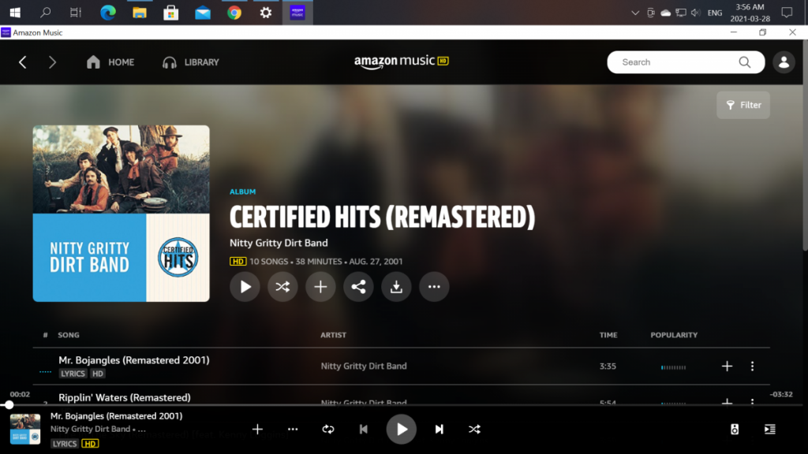This screenshot has width=808, height=454.
Task: Toggle shuffle in the player bar
Action: (x=474, y=430)
